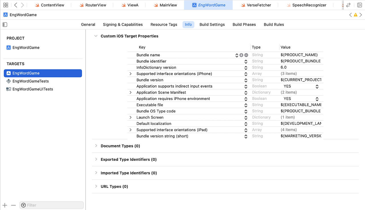This screenshot has height=210, width=365.
Task: Go forward in editor history
Action: pos(23,5)
